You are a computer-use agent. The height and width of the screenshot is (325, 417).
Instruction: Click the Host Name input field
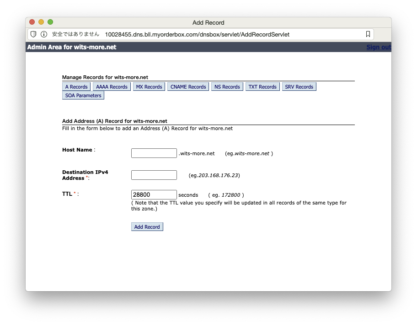click(154, 153)
